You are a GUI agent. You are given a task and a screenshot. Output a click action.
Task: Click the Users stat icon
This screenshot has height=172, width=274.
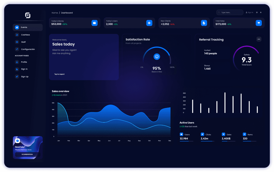point(181,134)
